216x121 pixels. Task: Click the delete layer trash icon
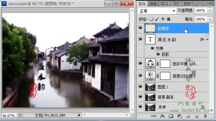click(x=205, y=116)
